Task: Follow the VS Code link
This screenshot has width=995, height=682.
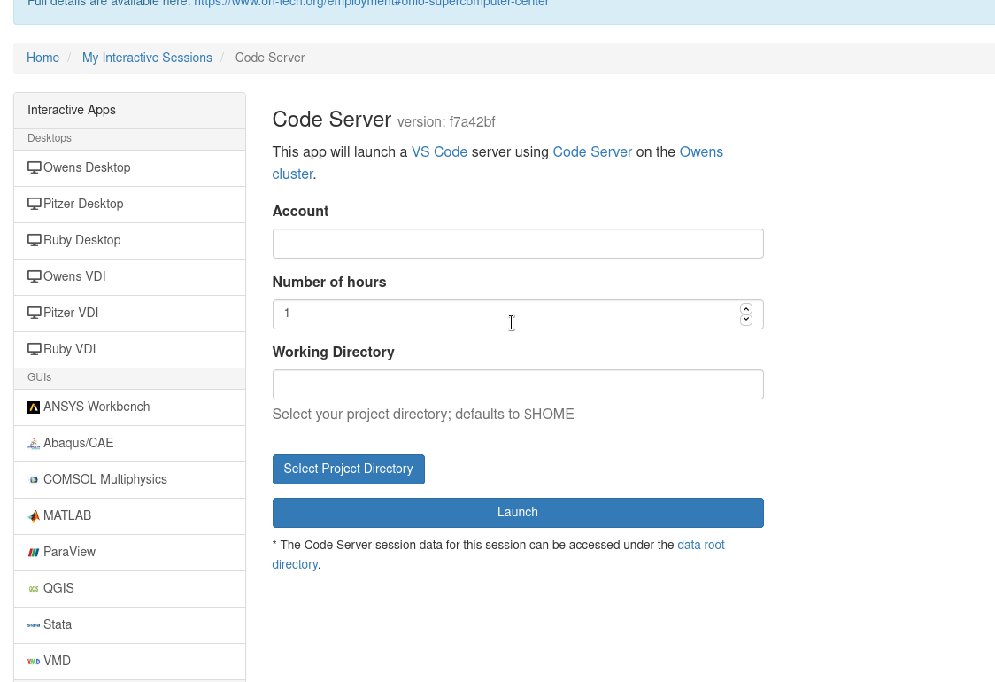Action: pyautogui.click(x=439, y=152)
